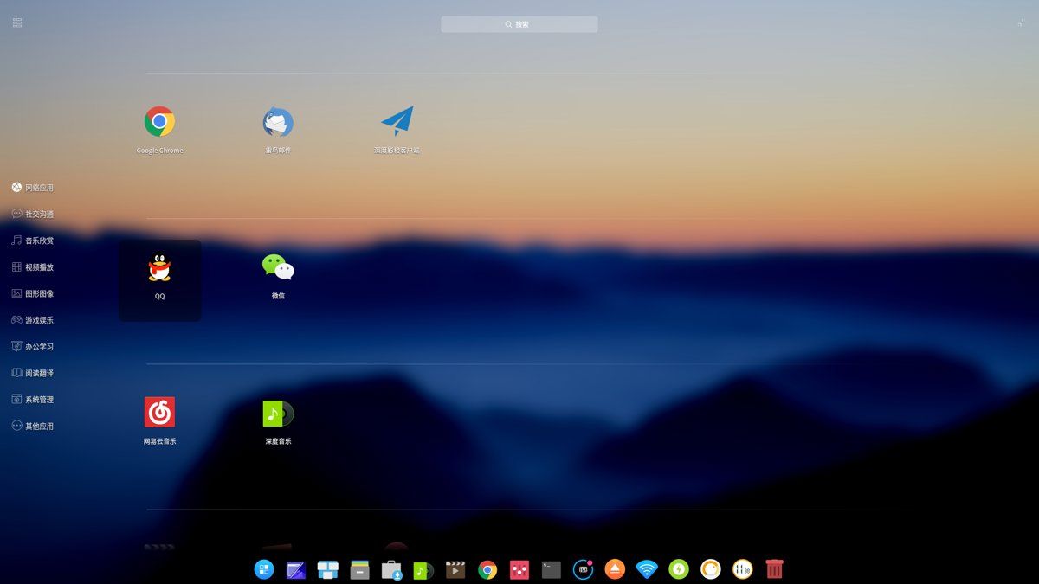Select 社交沟通 category in sidebar
This screenshot has height=584, width=1039.
(33, 214)
